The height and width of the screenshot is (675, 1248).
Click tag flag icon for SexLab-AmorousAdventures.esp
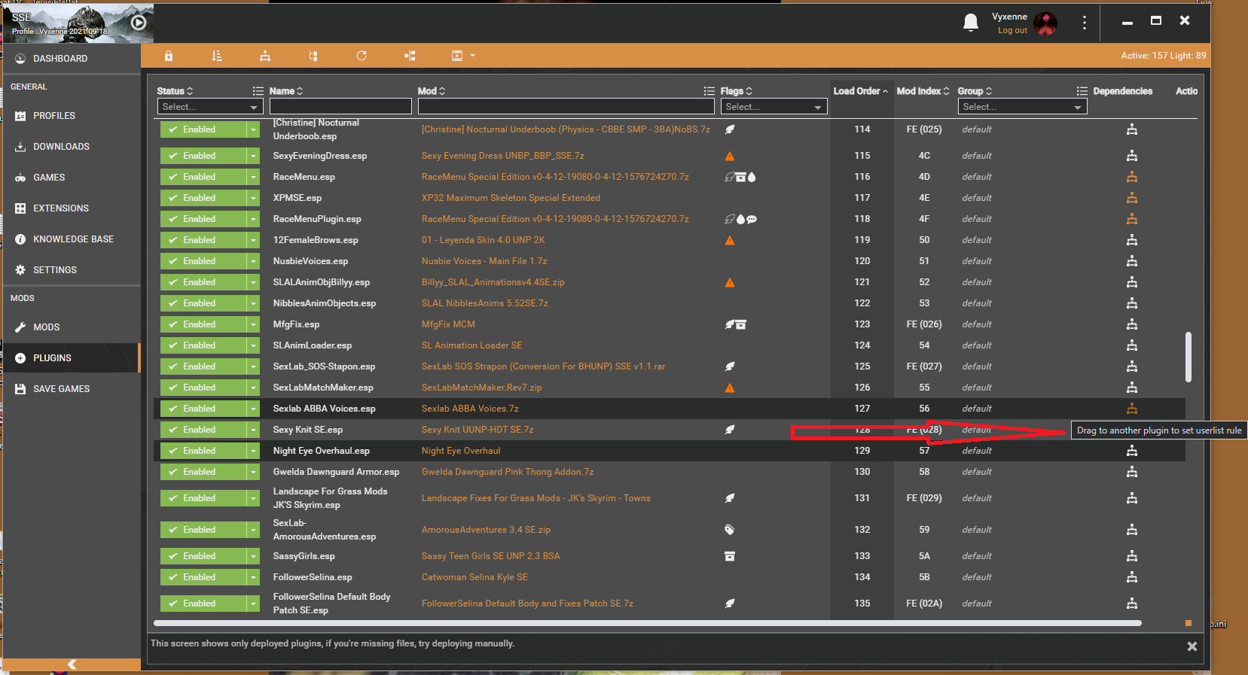(729, 530)
